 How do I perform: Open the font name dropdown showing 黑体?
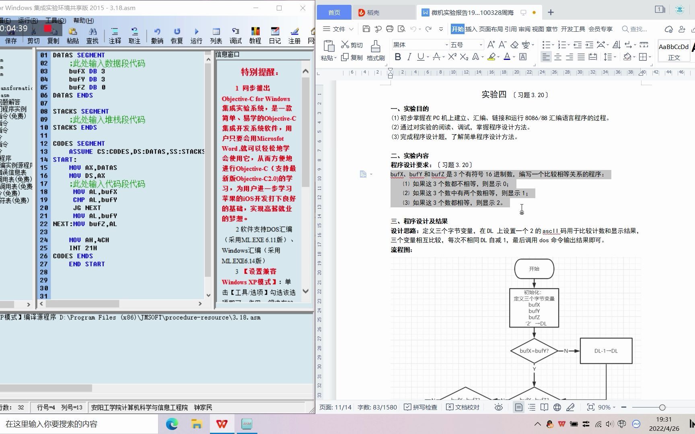click(x=446, y=45)
